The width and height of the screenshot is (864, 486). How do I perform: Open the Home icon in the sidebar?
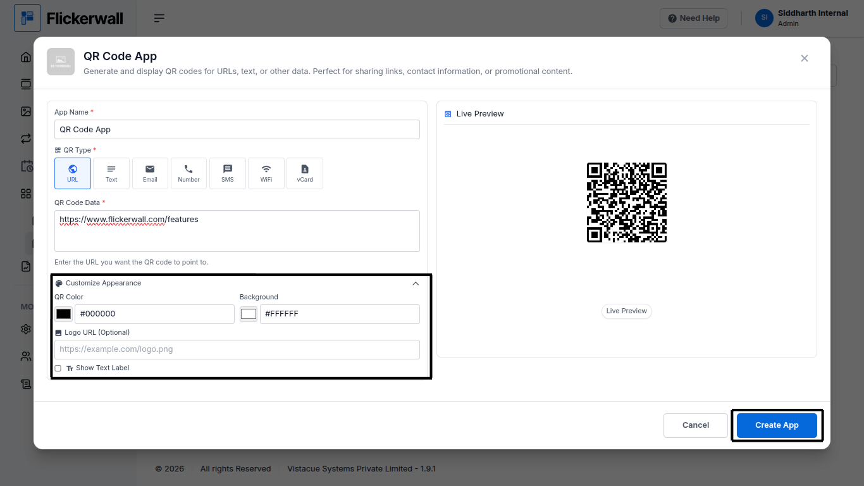26,57
